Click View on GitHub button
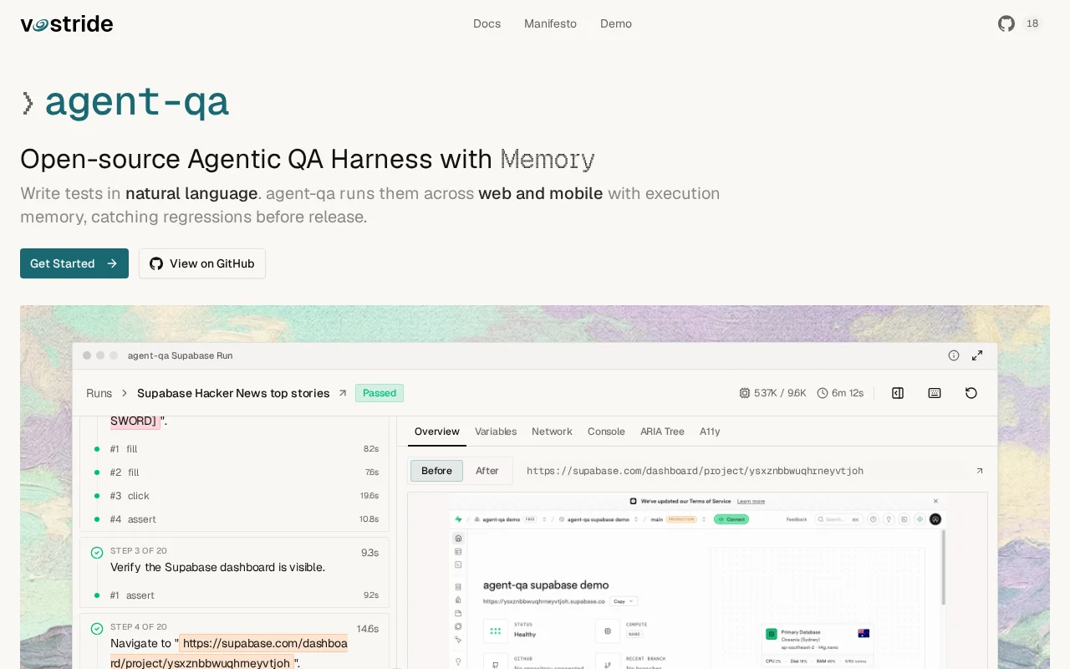 tap(202, 263)
